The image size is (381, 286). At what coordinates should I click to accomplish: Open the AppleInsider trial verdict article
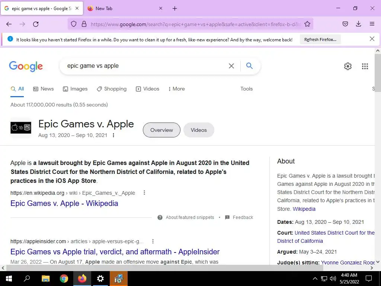pos(115,252)
